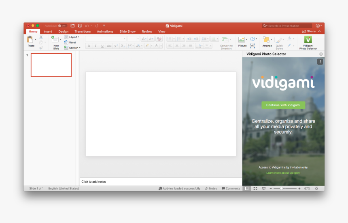
Task: Close the Vidigami Photo Selector panel
Action: click(321, 54)
